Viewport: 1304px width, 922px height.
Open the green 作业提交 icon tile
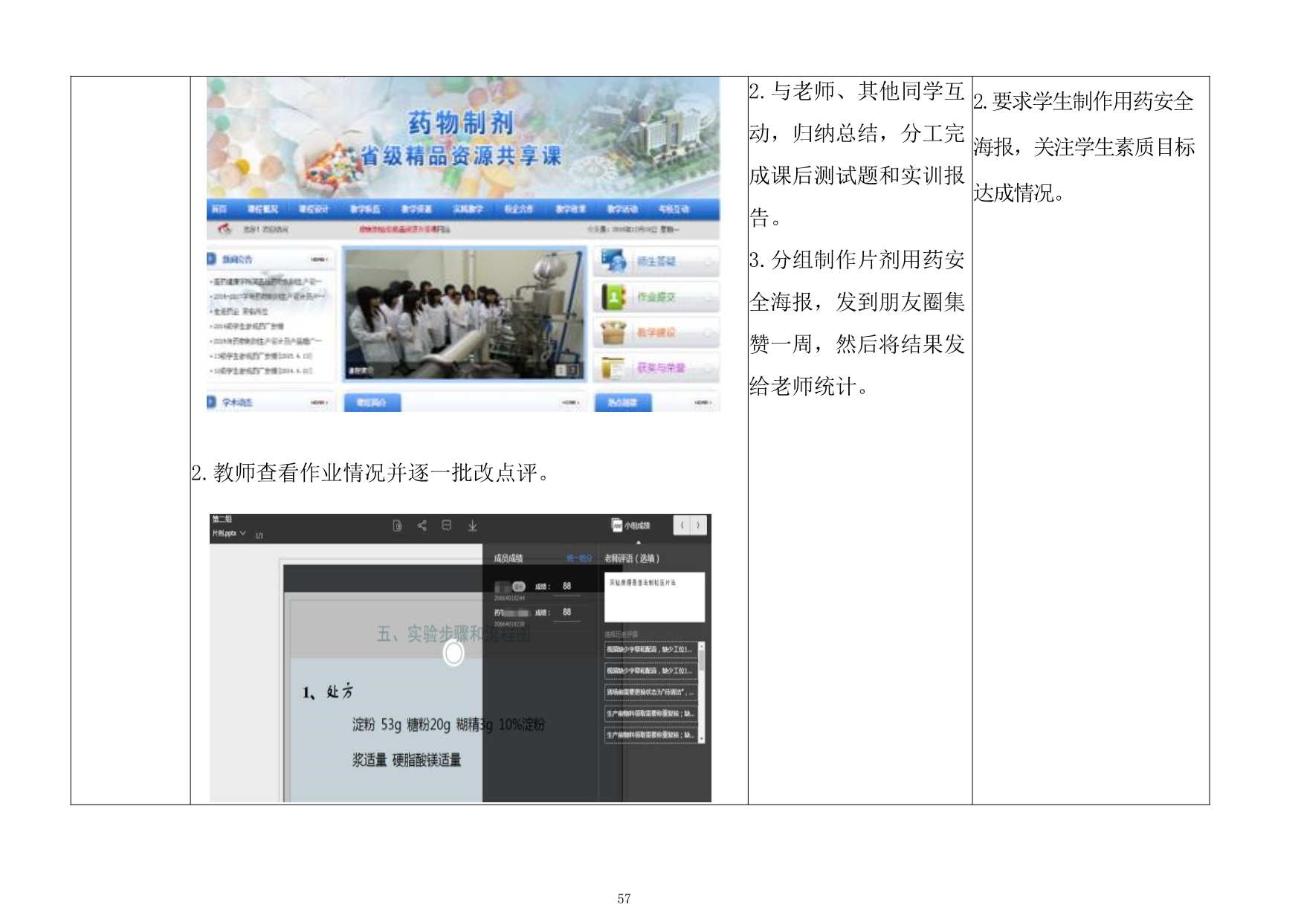614,297
